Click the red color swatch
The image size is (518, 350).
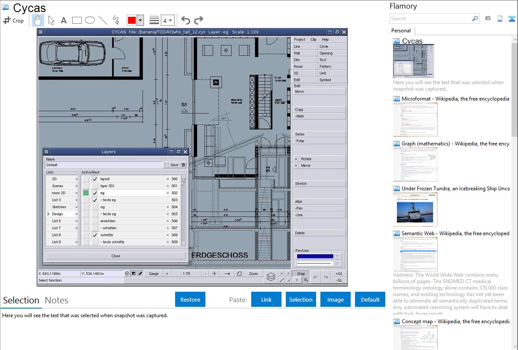[132, 20]
